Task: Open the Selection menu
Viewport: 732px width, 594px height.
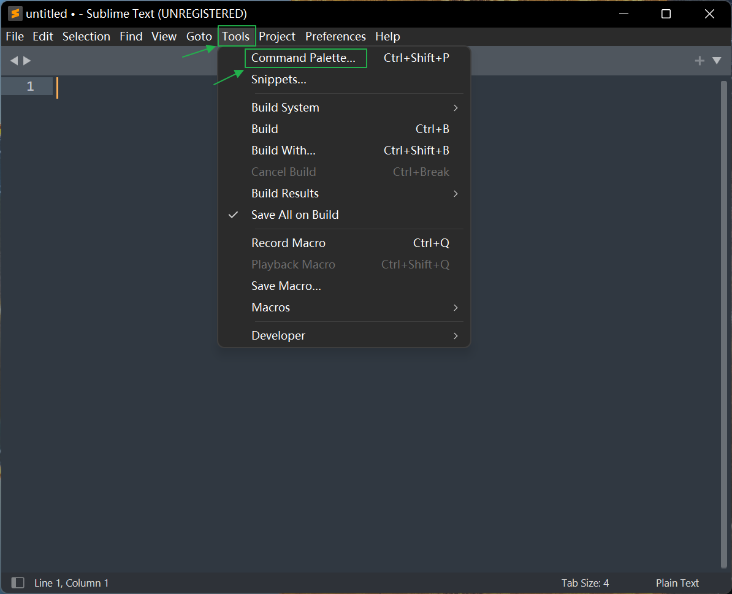Action: pos(86,36)
